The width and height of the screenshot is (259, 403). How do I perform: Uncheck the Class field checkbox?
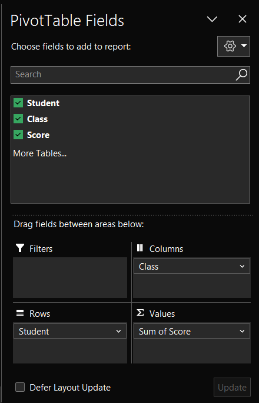click(18, 119)
